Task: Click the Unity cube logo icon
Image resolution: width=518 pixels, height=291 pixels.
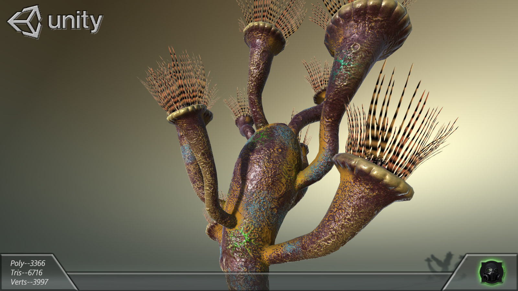Action: coord(25,22)
